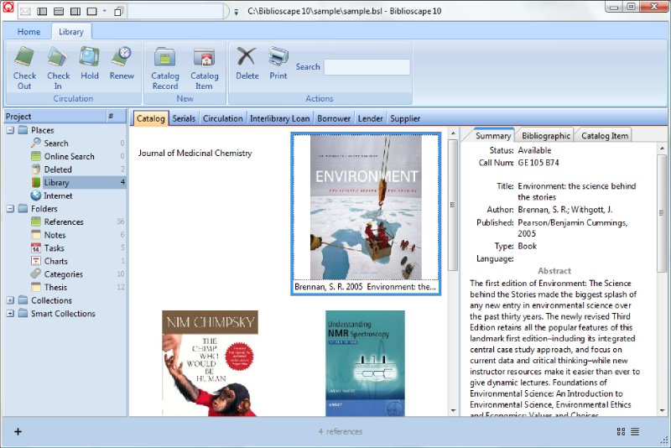Viewport: 671px width, 448px height.
Task: Switch to list view
Action: click(x=635, y=431)
